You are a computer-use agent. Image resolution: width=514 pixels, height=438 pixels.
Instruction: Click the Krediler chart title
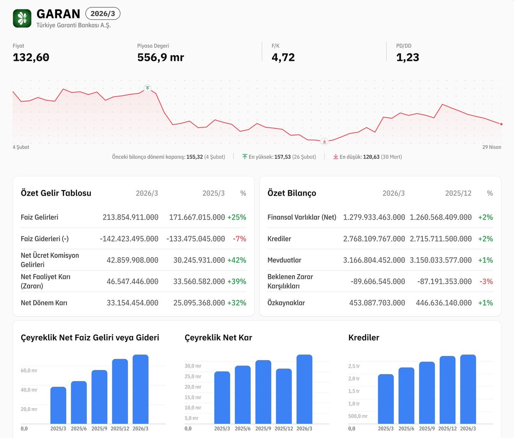pyautogui.click(x=364, y=337)
